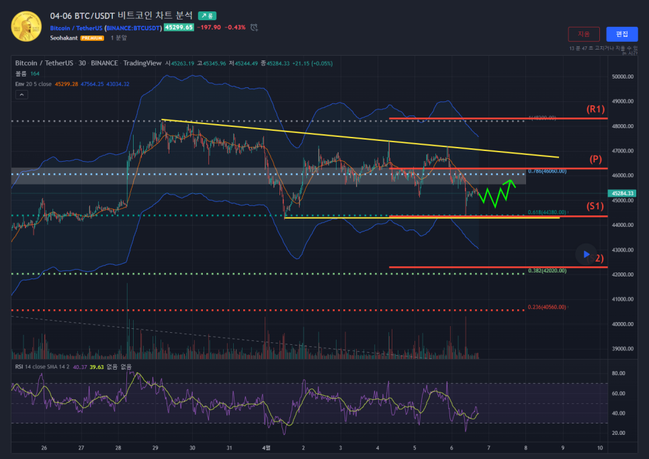Click the 지움 delete button
The image size is (649, 459).
[x=583, y=34]
